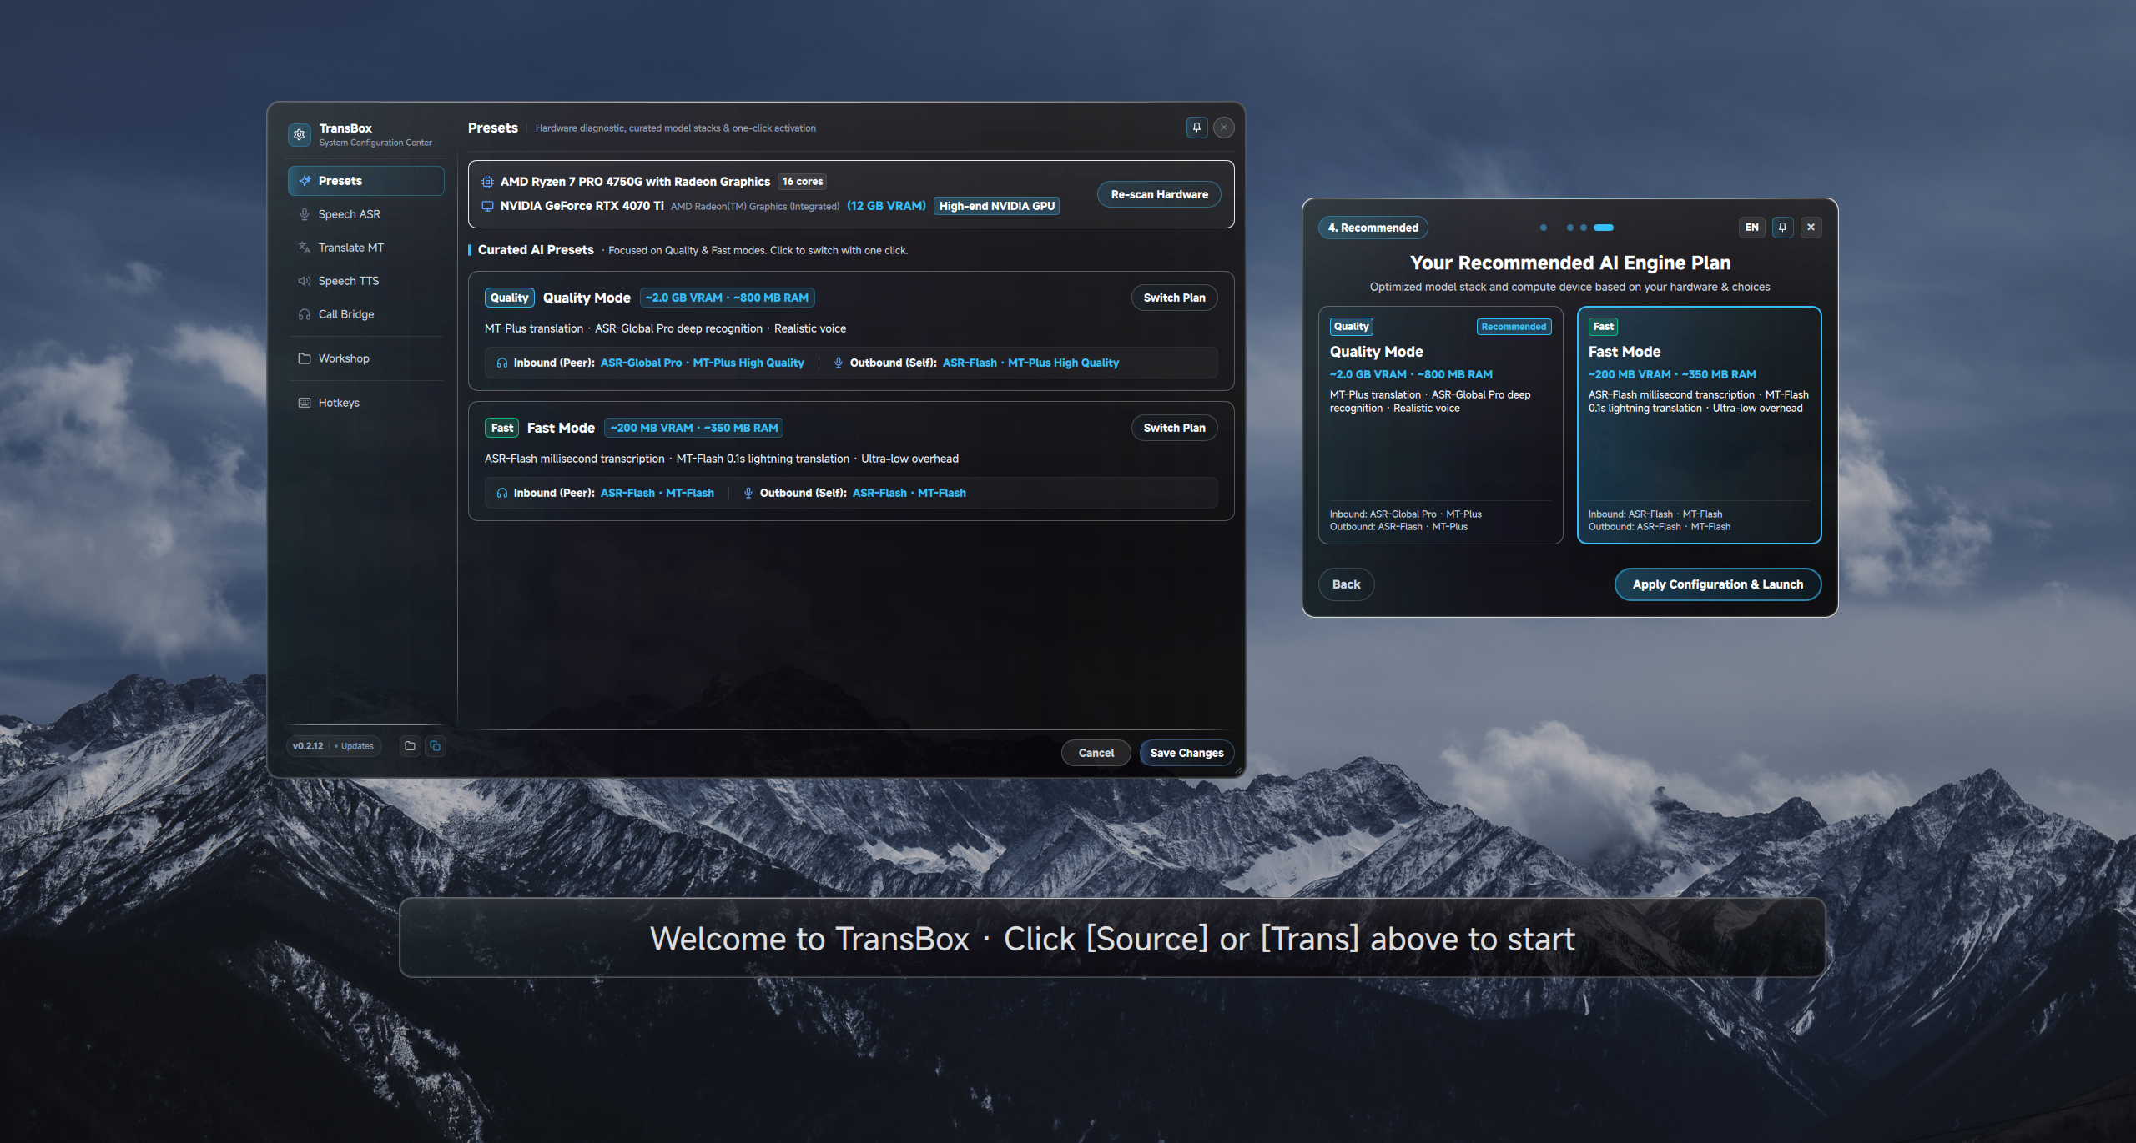Click the copy icon in sidebar footer

click(x=436, y=746)
